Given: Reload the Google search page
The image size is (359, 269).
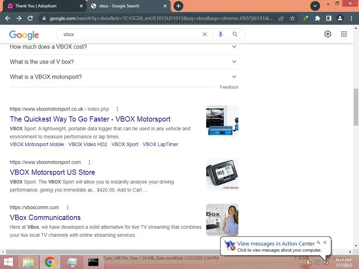Looking at the screenshot, I should 30,18.
